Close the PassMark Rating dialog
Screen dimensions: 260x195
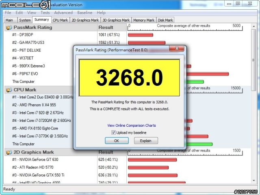177,48
